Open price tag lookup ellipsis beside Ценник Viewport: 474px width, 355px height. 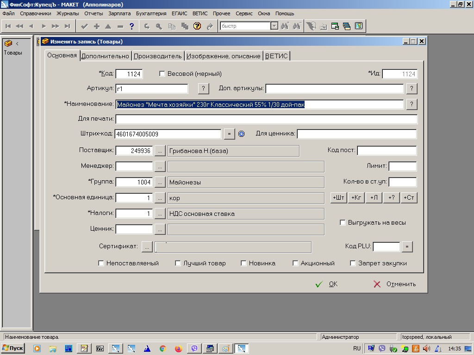coord(160,229)
